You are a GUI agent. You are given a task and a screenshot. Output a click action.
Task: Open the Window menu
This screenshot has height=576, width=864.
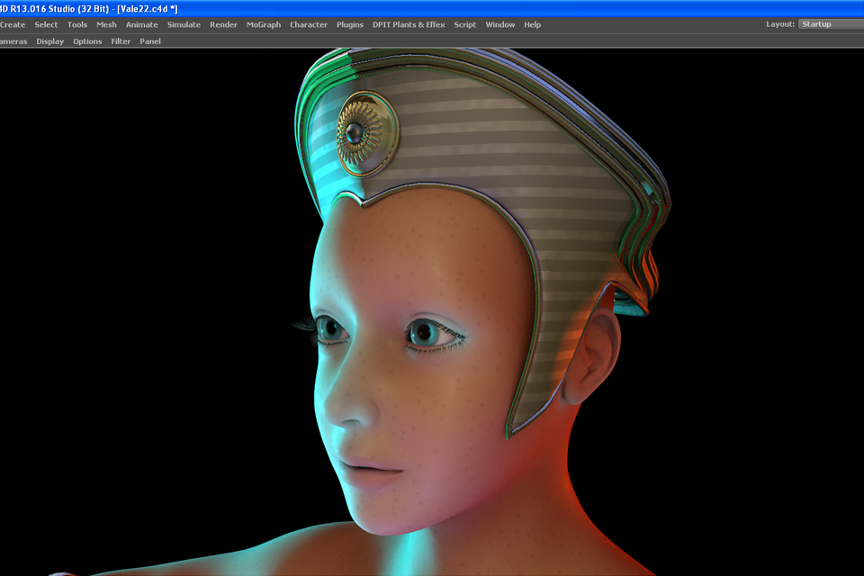click(x=499, y=25)
